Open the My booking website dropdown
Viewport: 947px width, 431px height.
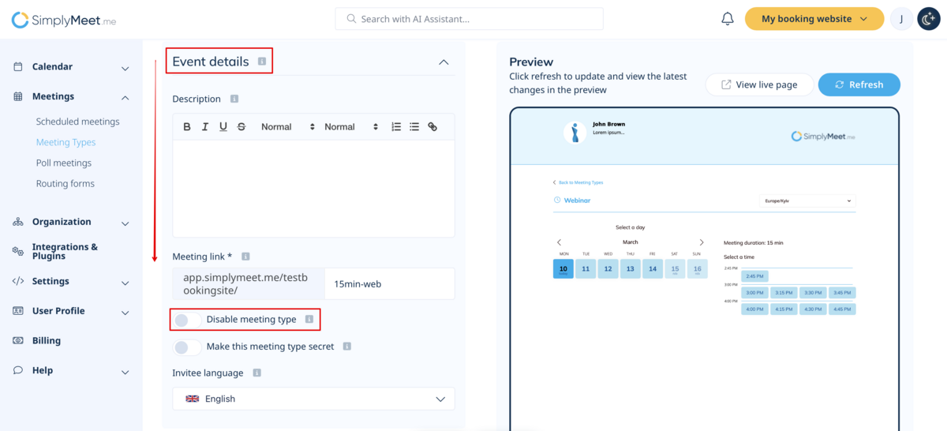(x=814, y=19)
